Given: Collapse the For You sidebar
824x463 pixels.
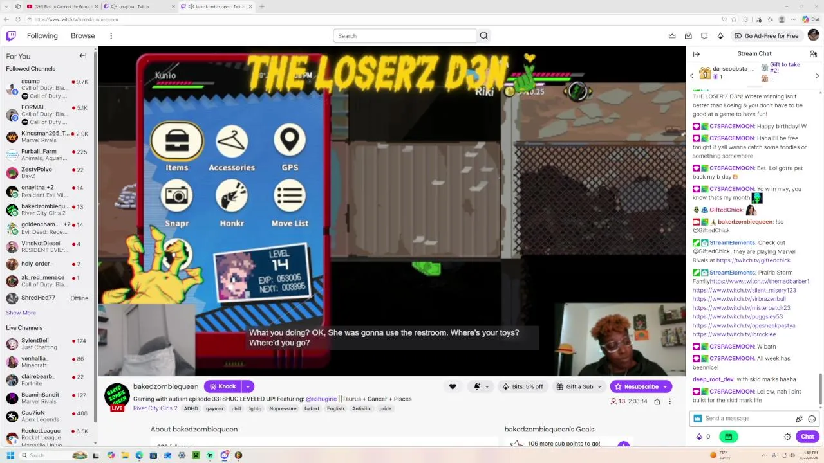Looking at the screenshot, I should pos(82,56).
